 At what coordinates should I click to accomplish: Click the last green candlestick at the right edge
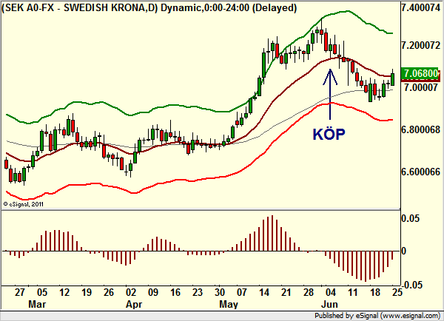pos(392,79)
